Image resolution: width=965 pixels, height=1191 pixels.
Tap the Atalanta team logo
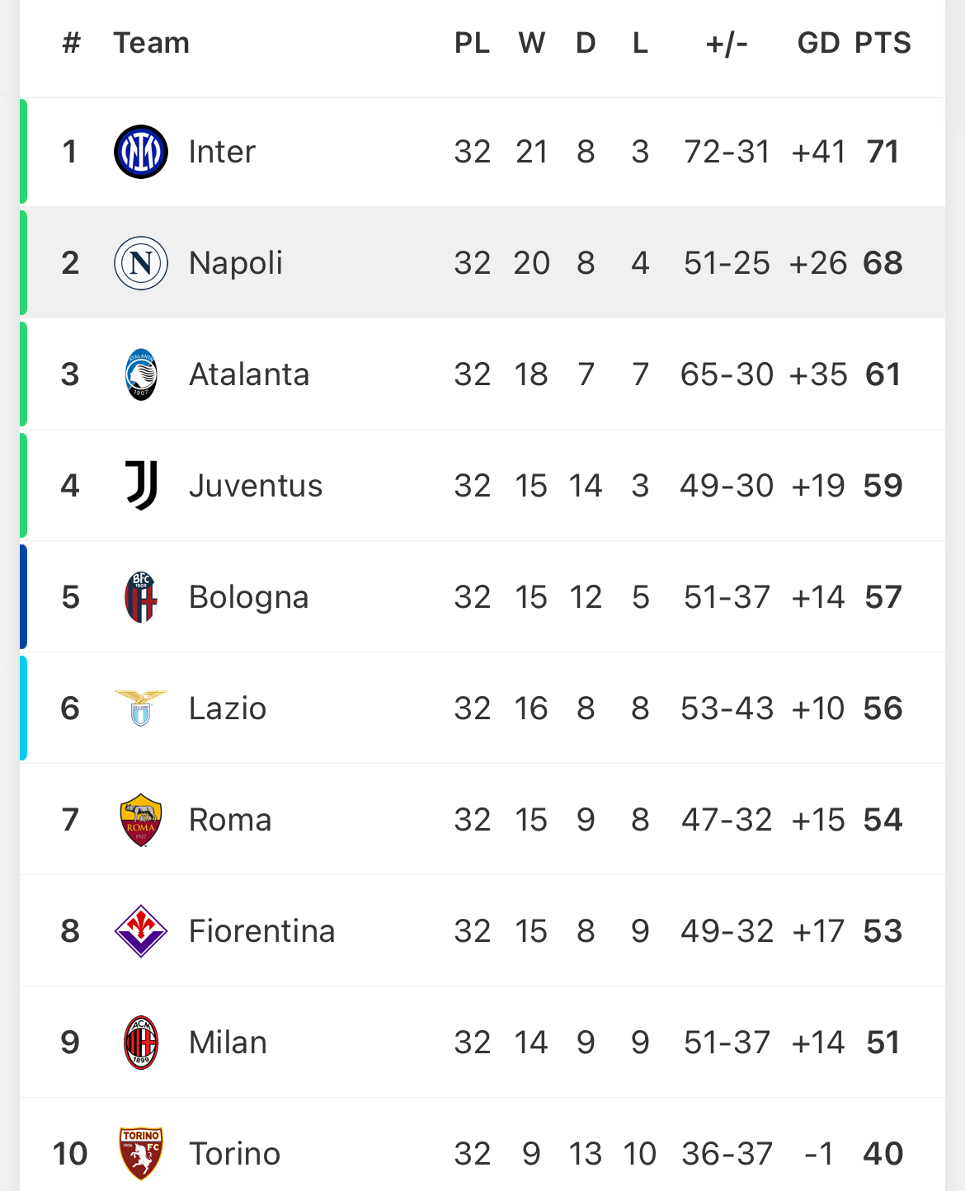click(141, 374)
